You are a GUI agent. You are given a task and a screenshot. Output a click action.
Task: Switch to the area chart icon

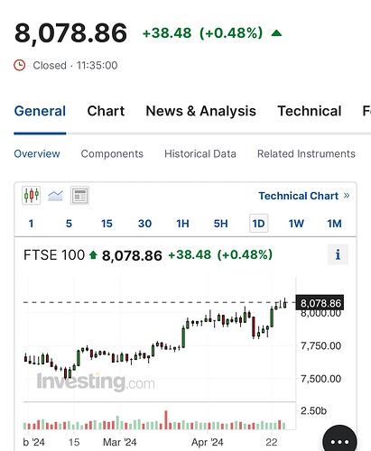coord(55,196)
